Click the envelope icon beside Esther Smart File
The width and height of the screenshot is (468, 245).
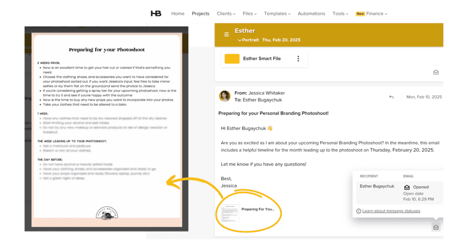point(436,72)
